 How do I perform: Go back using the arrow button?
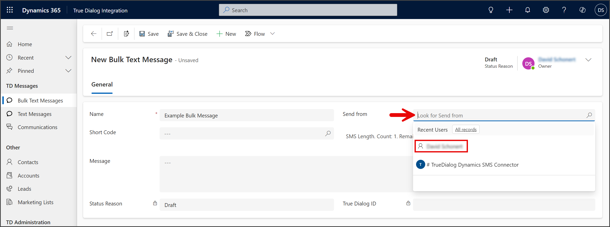(x=94, y=34)
